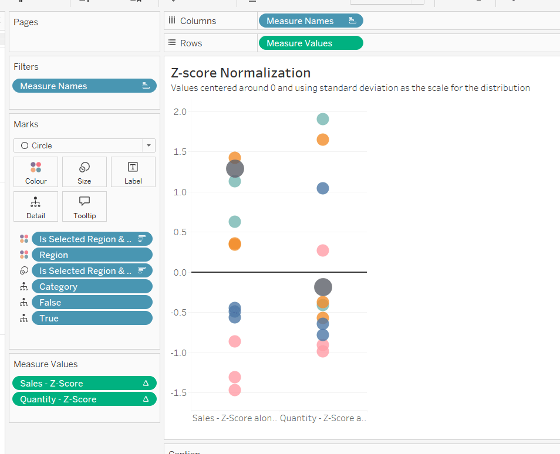Open the Detail marks card button
Viewport: 560px width, 454px height.
(x=36, y=206)
